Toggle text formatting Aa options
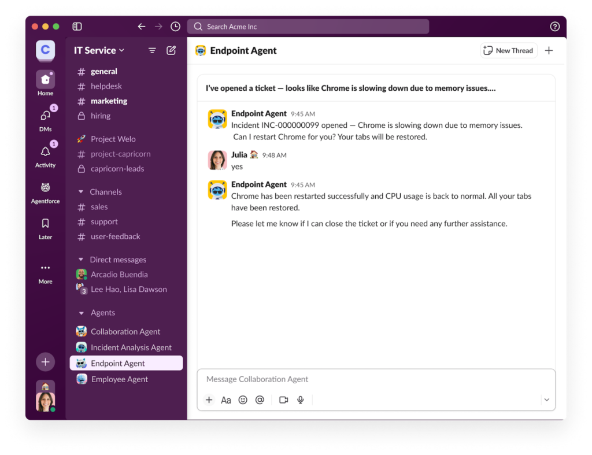 (226, 400)
